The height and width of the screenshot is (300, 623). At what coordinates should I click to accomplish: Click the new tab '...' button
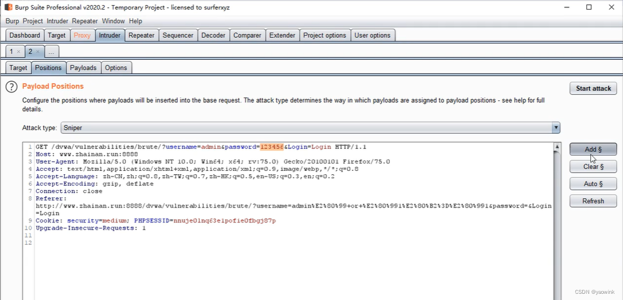tap(52, 51)
